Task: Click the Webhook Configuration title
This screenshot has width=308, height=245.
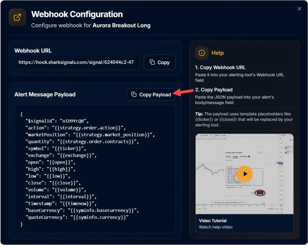Action: click(77, 14)
